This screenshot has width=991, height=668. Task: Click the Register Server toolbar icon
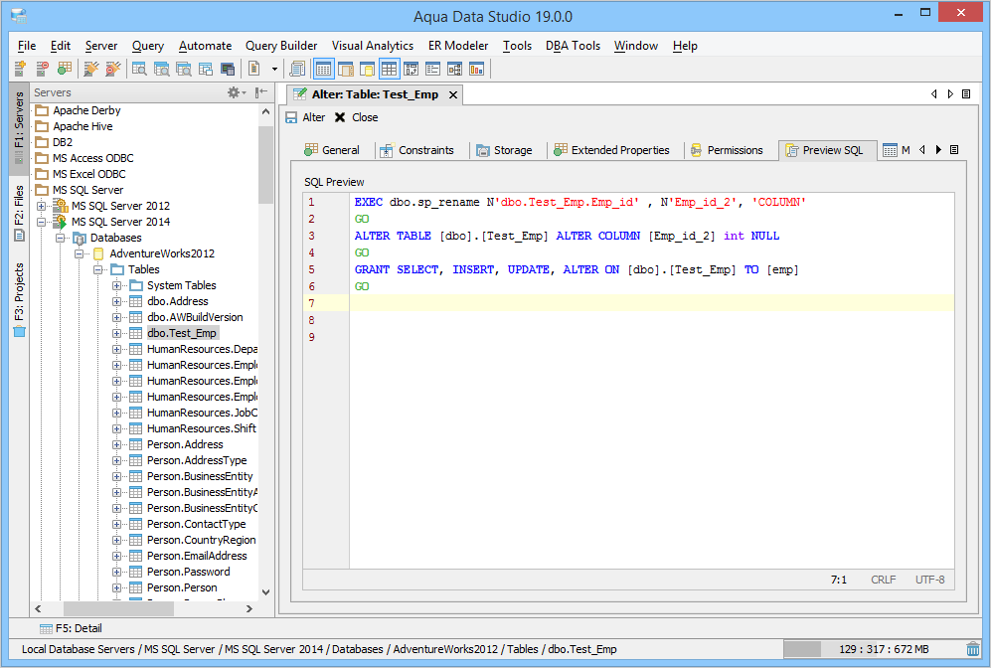(19, 69)
